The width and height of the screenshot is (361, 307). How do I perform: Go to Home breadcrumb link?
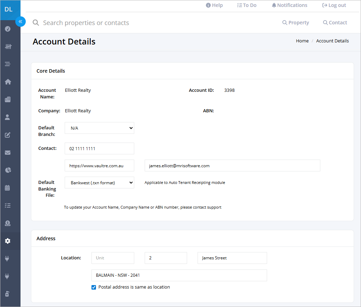coord(302,41)
